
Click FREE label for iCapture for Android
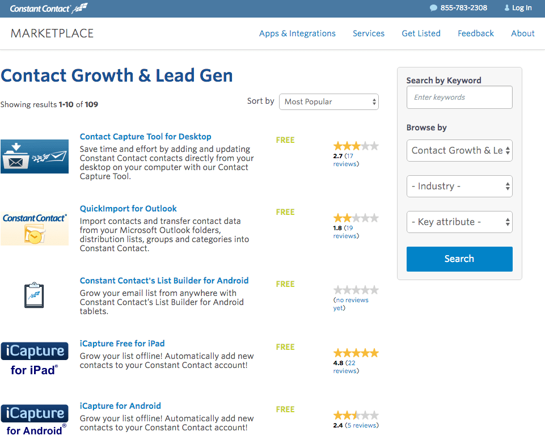[285, 409]
